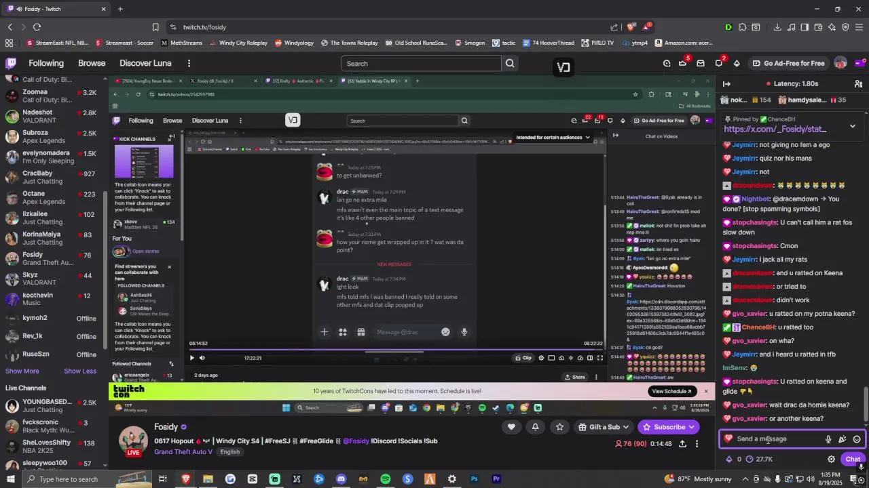This screenshot has height=488, width=869.
Task: Open the chat community users icon
Action: click(858, 83)
